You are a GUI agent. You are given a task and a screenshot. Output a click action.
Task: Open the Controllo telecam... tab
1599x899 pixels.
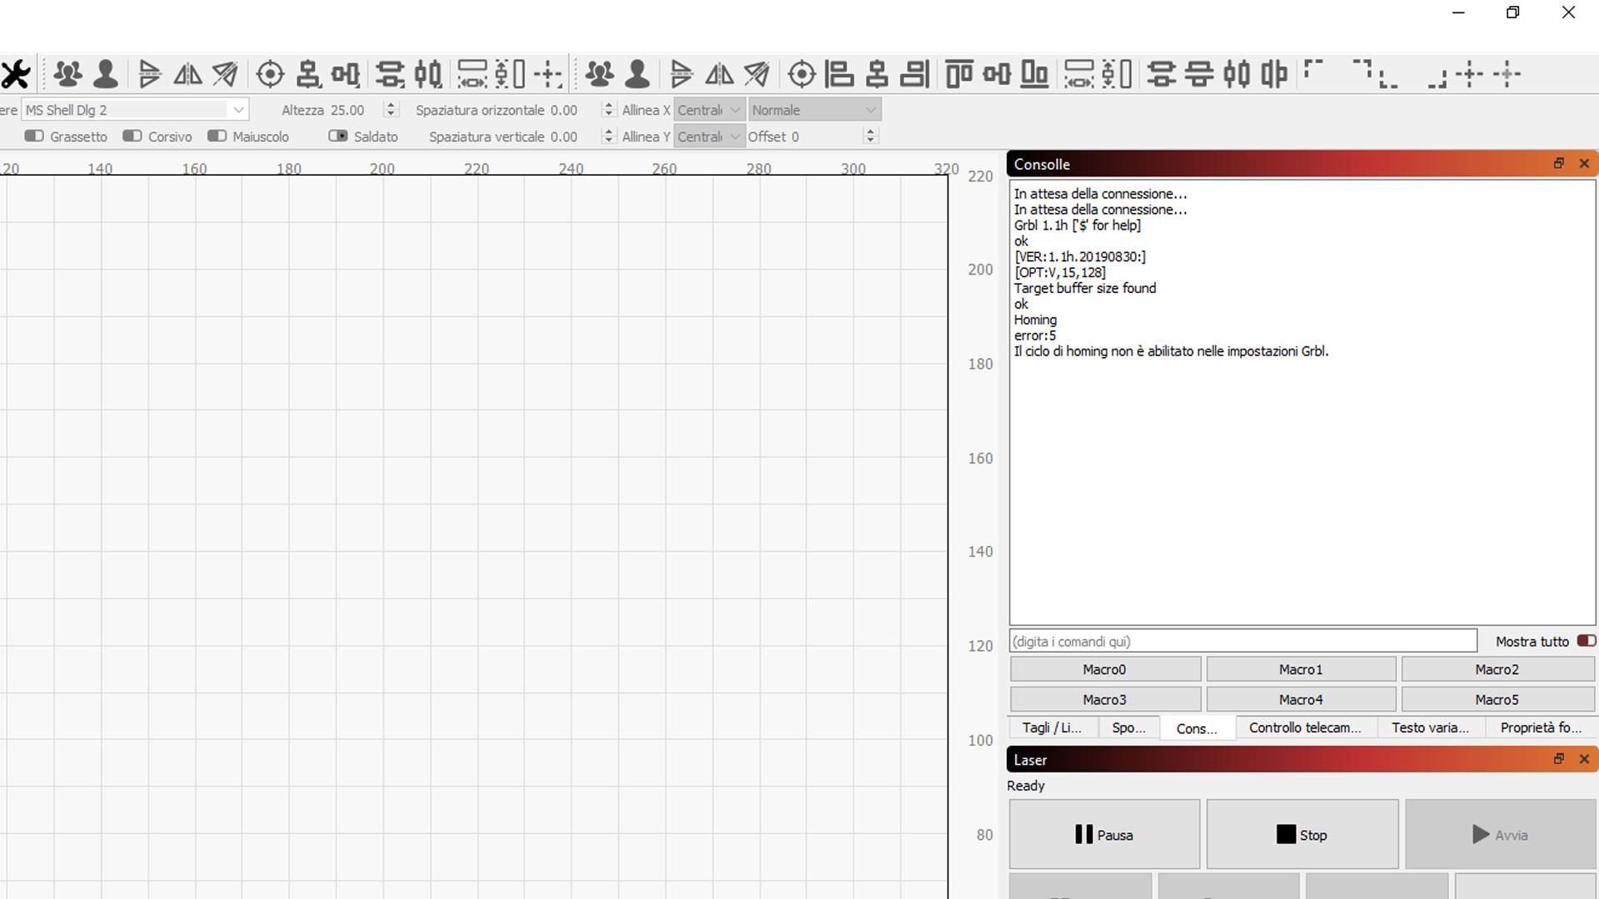click(x=1304, y=728)
